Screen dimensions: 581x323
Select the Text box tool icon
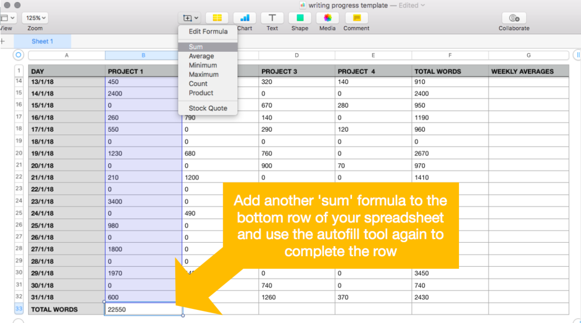(272, 18)
